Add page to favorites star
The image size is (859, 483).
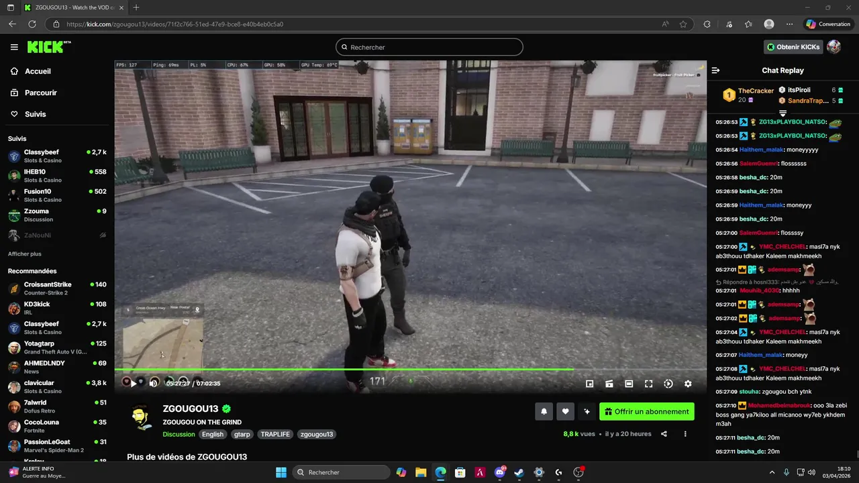tap(683, 24)
